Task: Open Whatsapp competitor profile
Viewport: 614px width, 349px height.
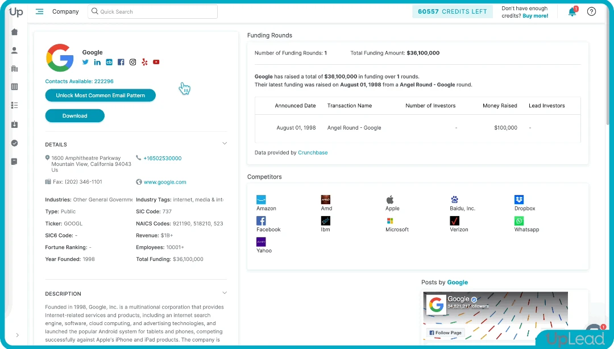Action: [x=526, y=225]
